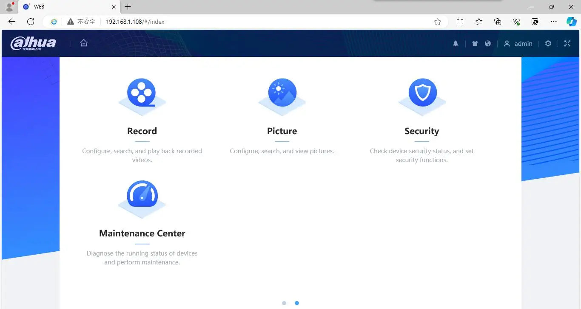
Task: Click the home icon in header
Action: click(84, 43)
